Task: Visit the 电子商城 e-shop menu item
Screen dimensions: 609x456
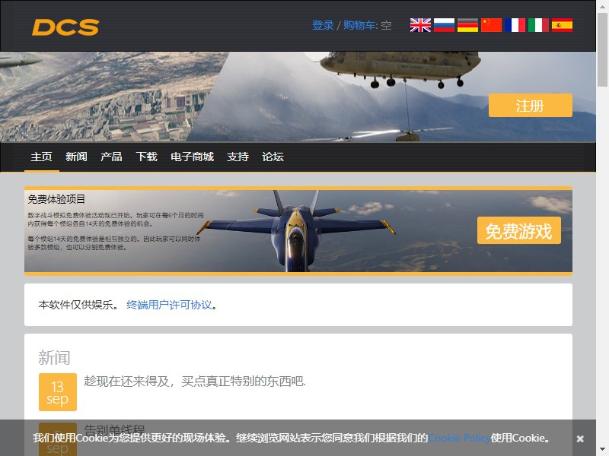Action: pos(193,157)
